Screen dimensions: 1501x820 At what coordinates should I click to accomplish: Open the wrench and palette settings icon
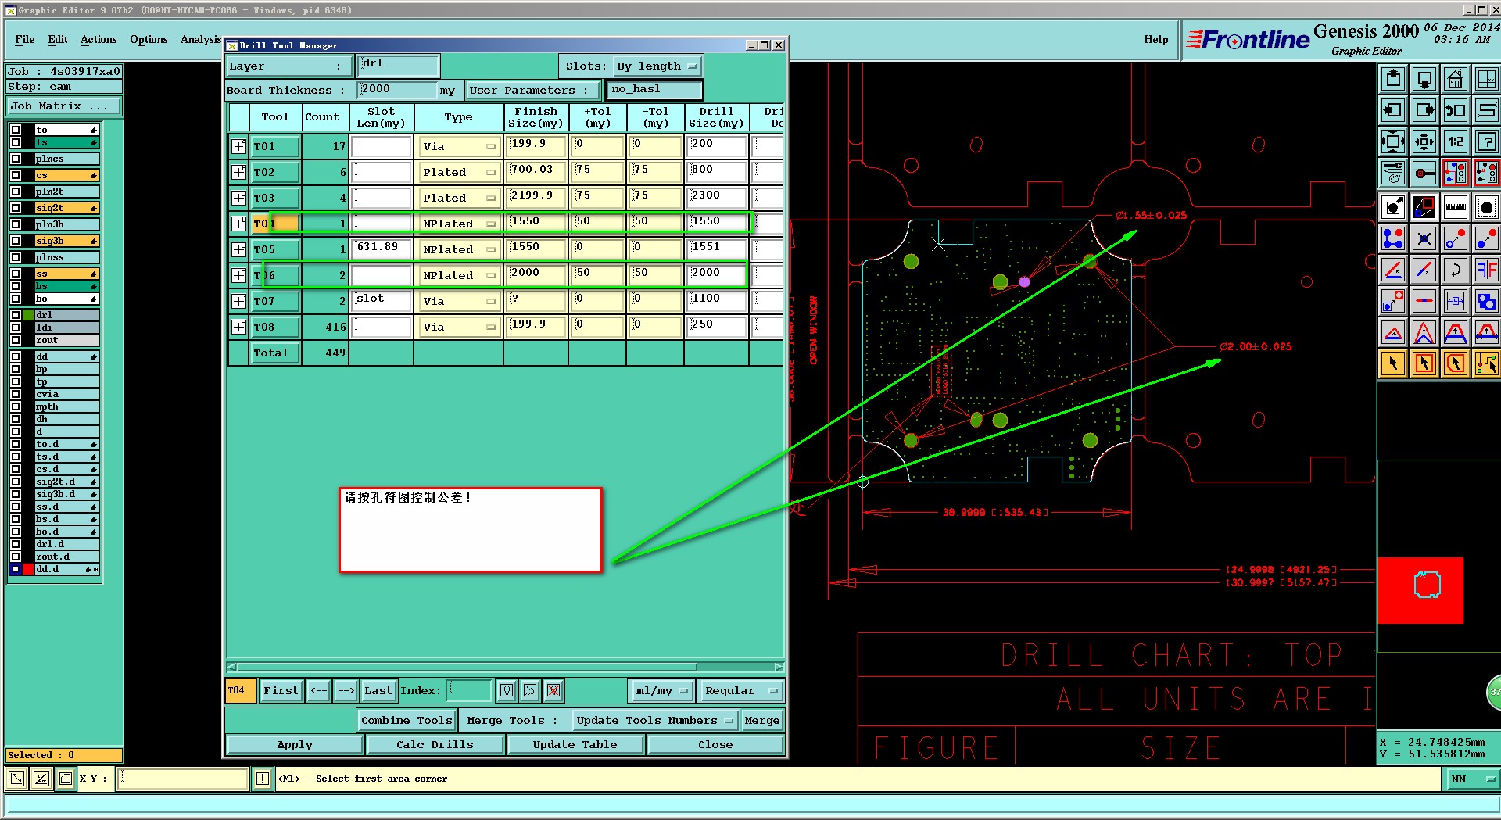[x=1393, y=173]
